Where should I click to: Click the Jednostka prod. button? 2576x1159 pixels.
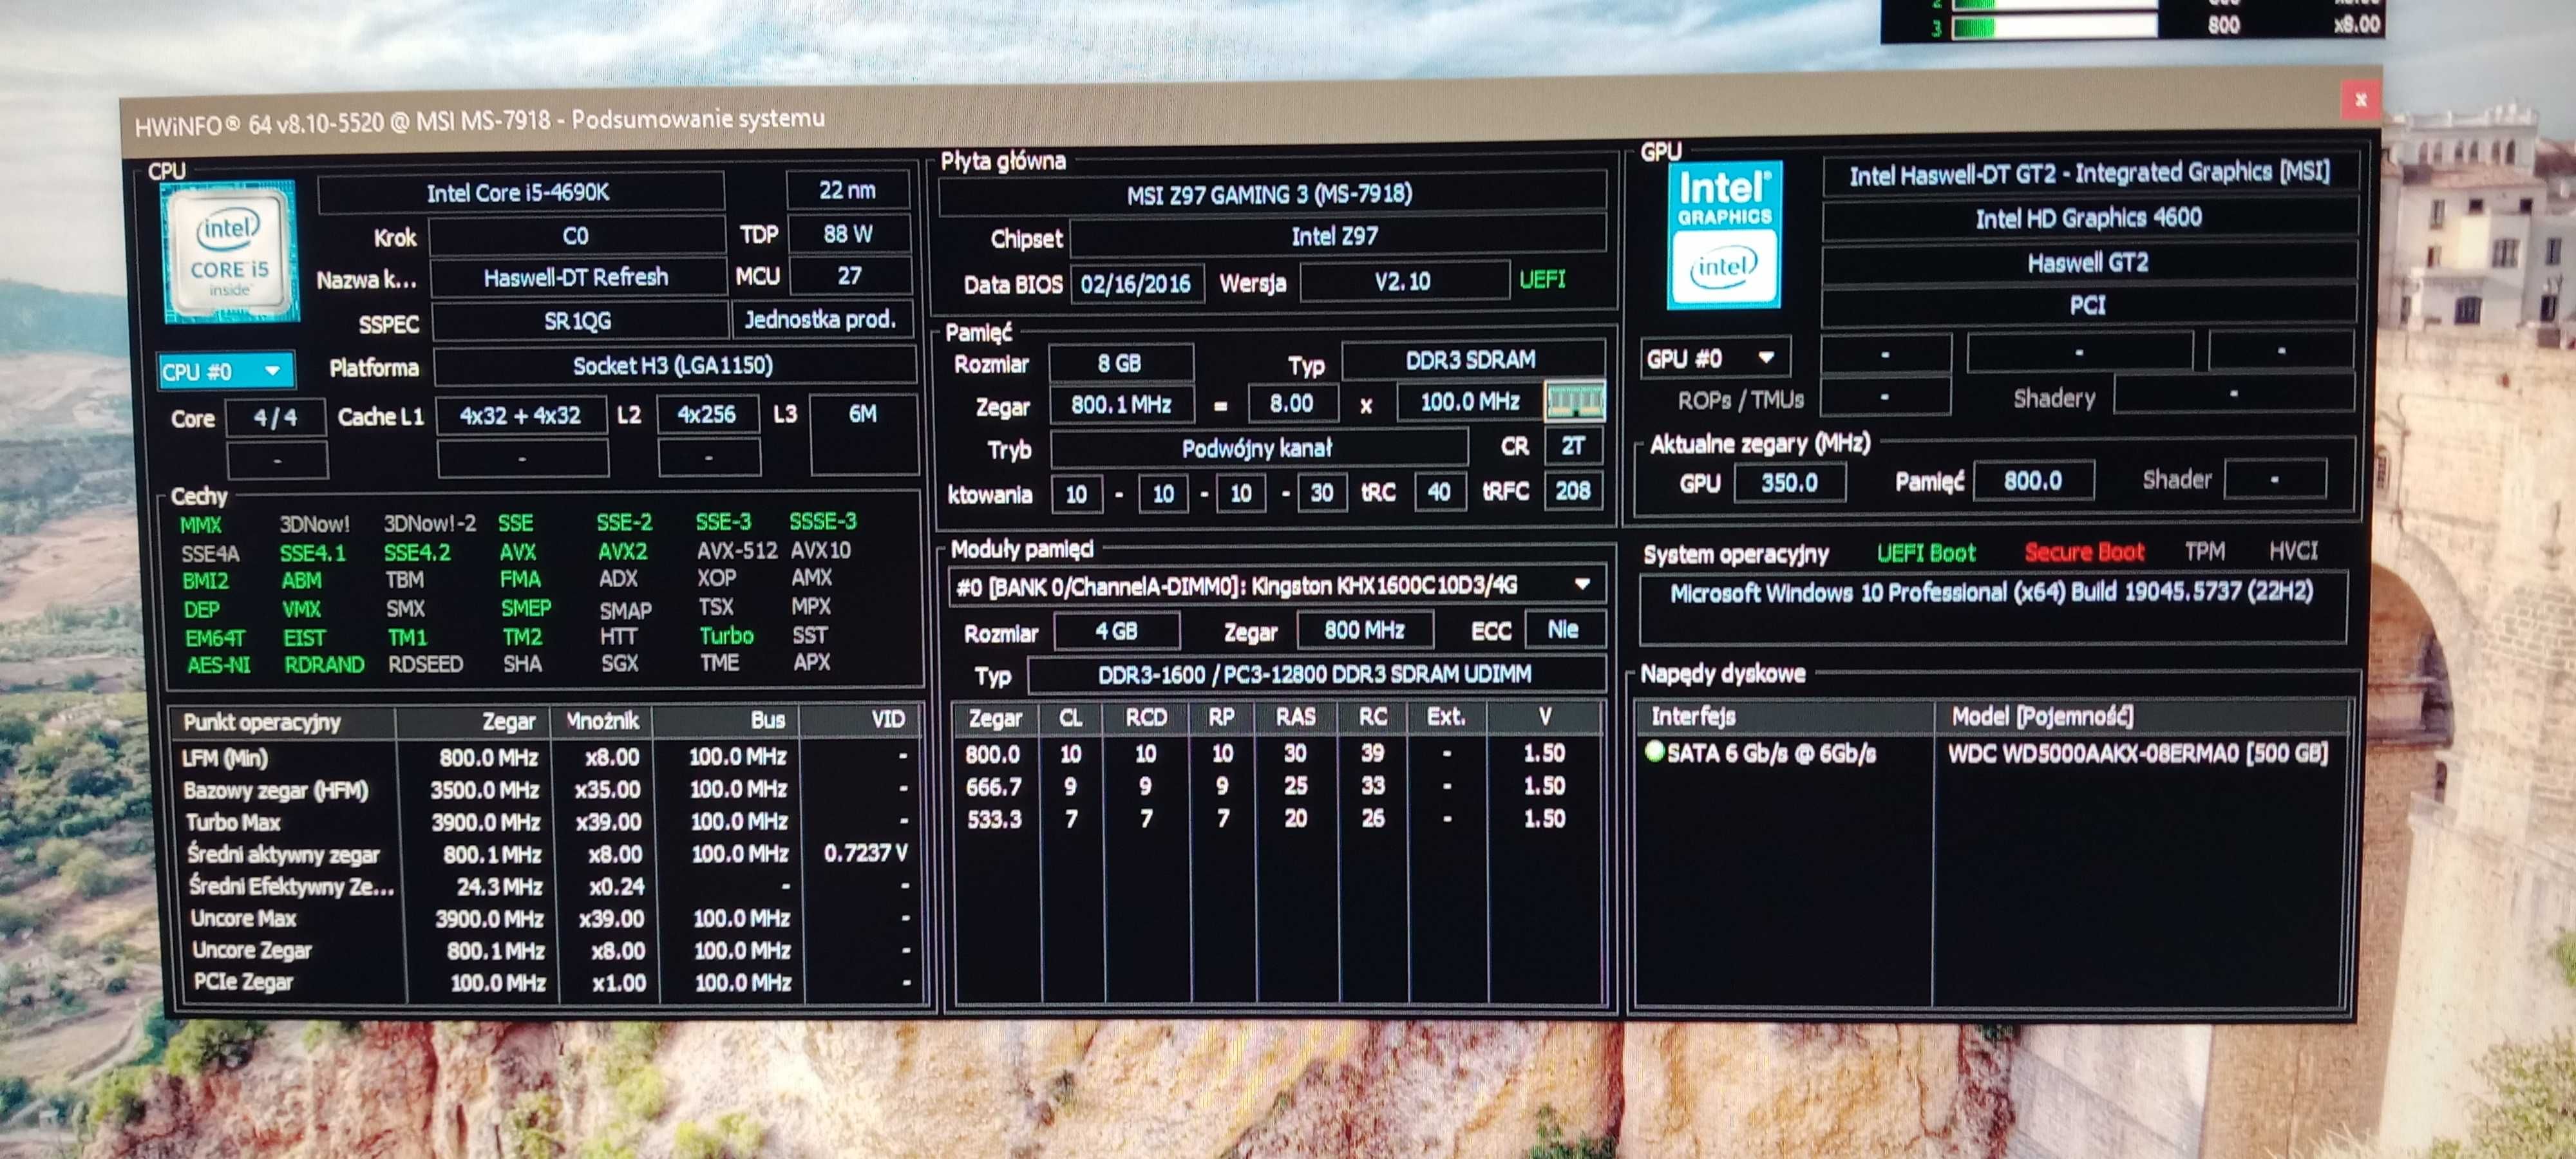821,320
